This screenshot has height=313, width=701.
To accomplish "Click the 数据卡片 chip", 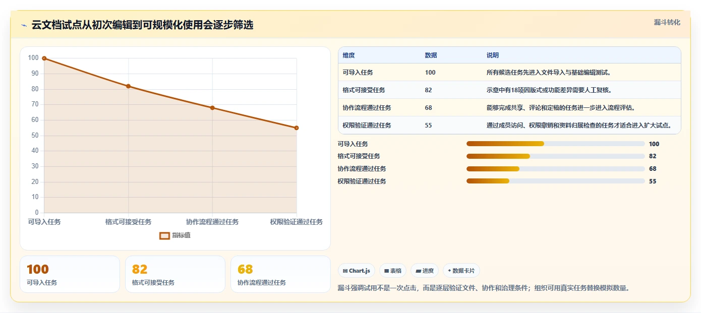I will coord(461,271).
